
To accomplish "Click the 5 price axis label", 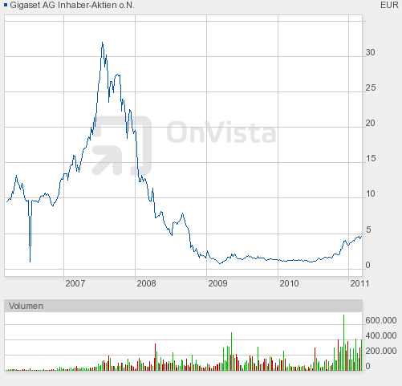I will [368, 230].
